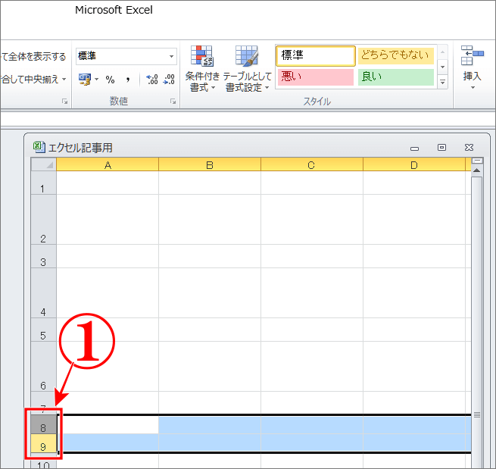Increase decimal places
The height and width of the screenshot is (469, 496).
pyautogui.click(x=152, y=80)
